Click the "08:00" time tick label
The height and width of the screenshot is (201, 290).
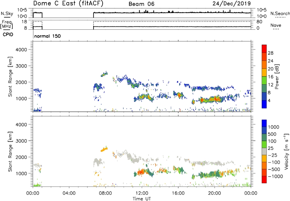pyautogui.click(x=105, y=193)
